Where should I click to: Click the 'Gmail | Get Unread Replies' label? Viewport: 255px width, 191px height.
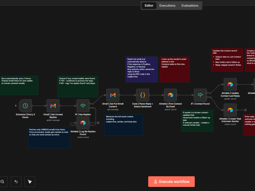tap(53, 116)
